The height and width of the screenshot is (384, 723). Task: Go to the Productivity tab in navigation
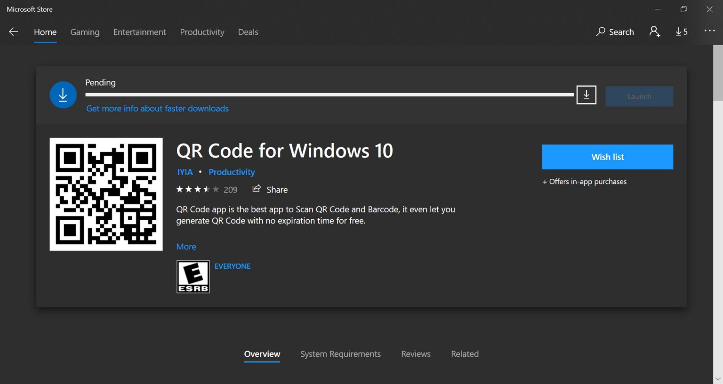202,32
